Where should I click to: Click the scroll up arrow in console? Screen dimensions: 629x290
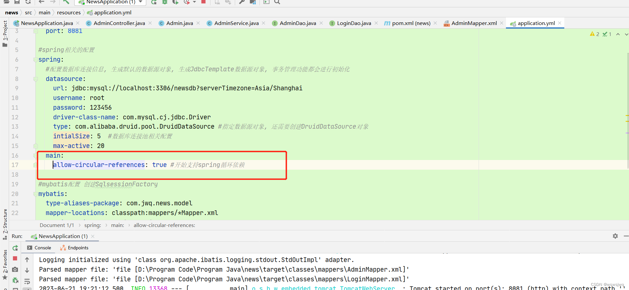27,260
